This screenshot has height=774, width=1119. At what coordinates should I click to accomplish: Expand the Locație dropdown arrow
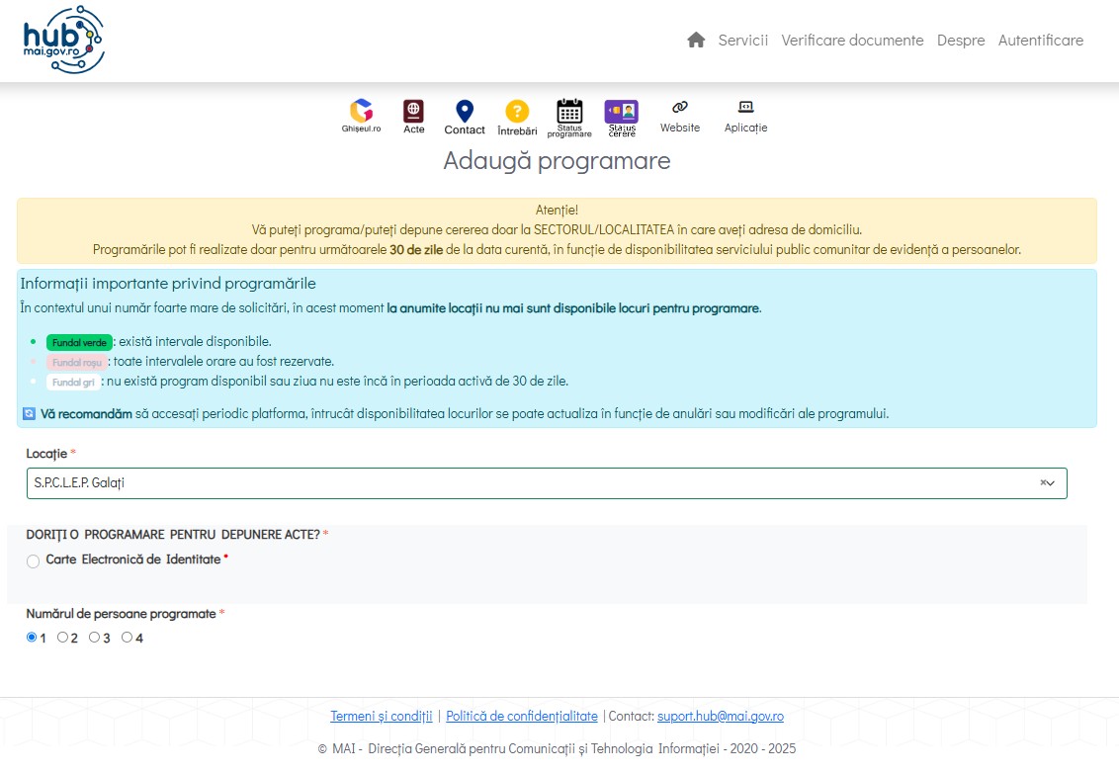point(1050,483)
